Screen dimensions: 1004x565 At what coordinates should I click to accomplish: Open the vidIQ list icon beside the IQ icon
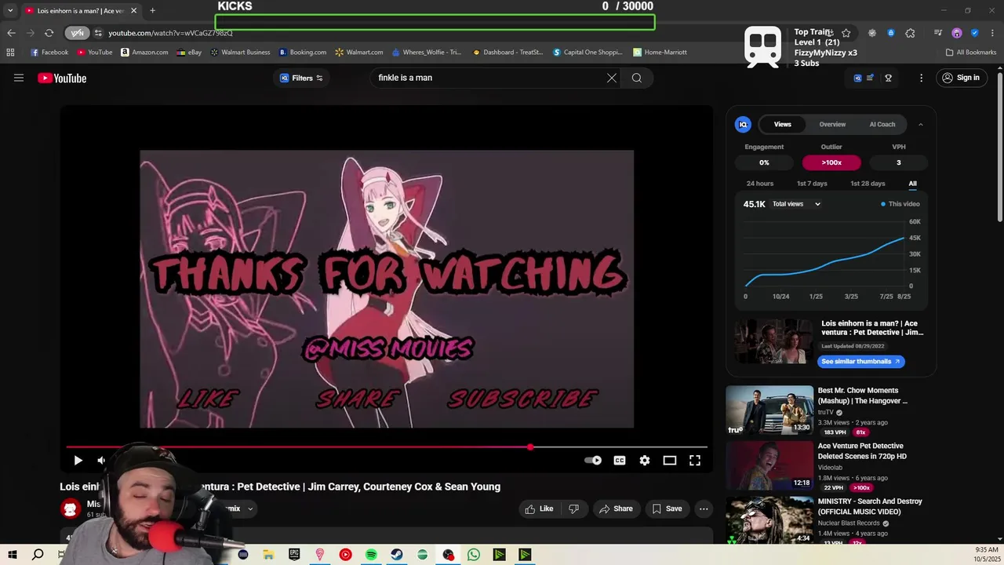pyautogui.click(x=870, y=78)
